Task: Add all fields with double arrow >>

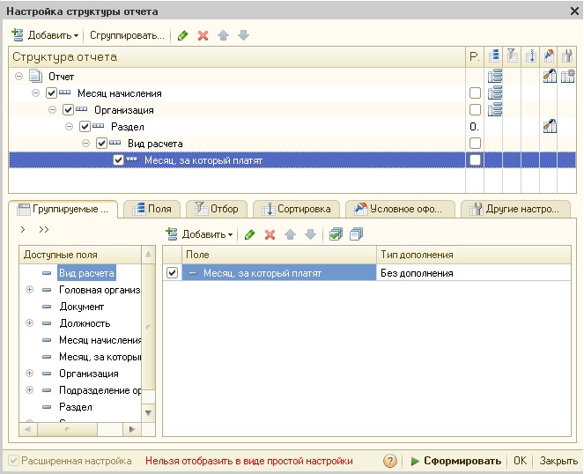Action: (43, 230)
